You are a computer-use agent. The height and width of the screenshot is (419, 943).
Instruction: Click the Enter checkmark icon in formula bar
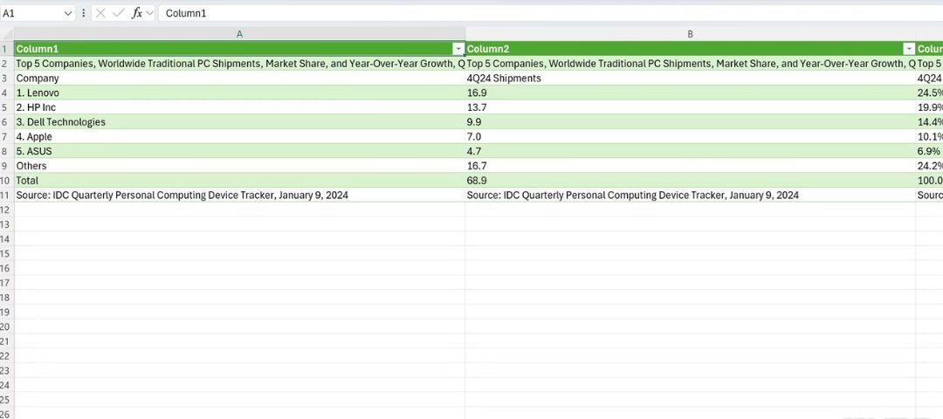click(x=119, y=13)
